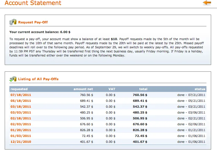This screenshot has width=217, height=156.
Task: Click the bold total 480.25 $
Action: 140,112
